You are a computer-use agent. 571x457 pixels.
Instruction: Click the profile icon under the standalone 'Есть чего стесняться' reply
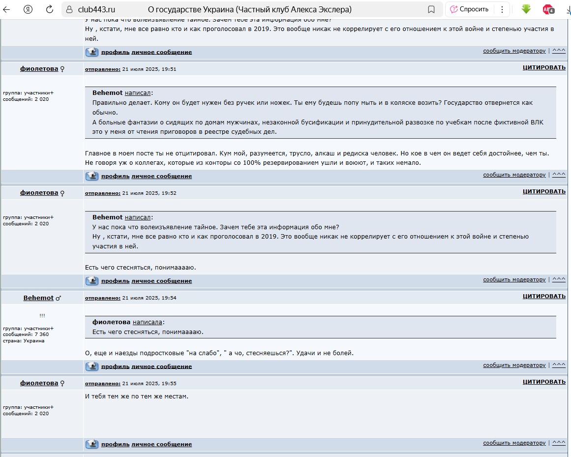pos(92,281)
